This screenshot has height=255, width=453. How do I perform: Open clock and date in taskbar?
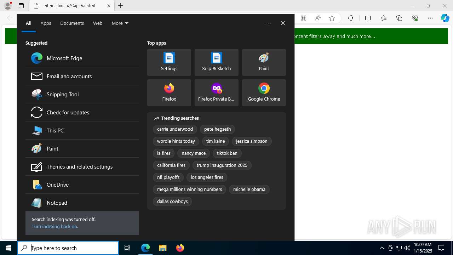[x=423, y=248]
